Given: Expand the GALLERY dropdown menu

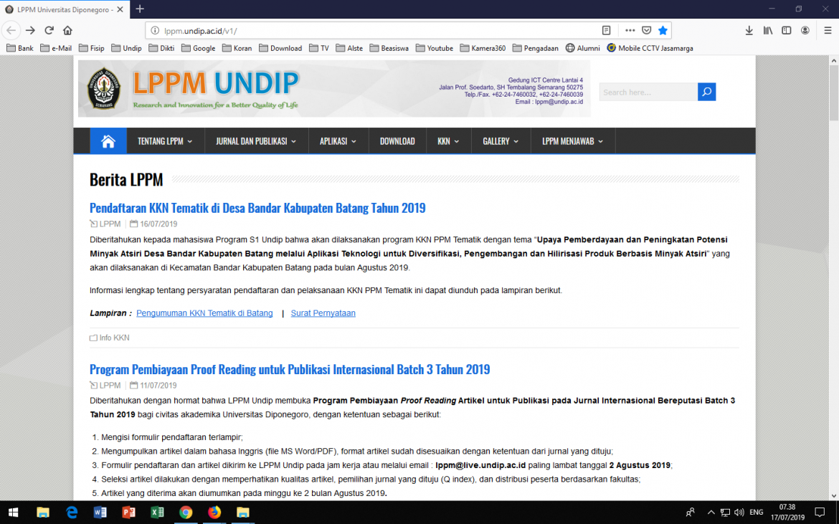Looking at the screenshot, I should pos(500,140).
